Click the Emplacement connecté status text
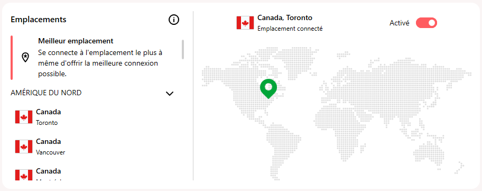Viewport: 482px width, 191px height. click(x=290, y=29)
